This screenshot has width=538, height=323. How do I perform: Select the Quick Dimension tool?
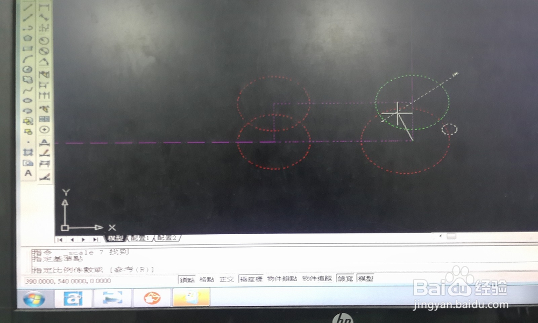coord(44,74)
